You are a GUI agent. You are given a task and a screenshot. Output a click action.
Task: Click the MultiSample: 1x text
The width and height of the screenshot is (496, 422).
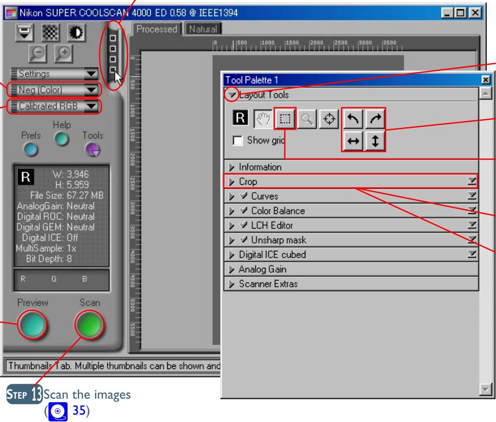tap(46, 248)
